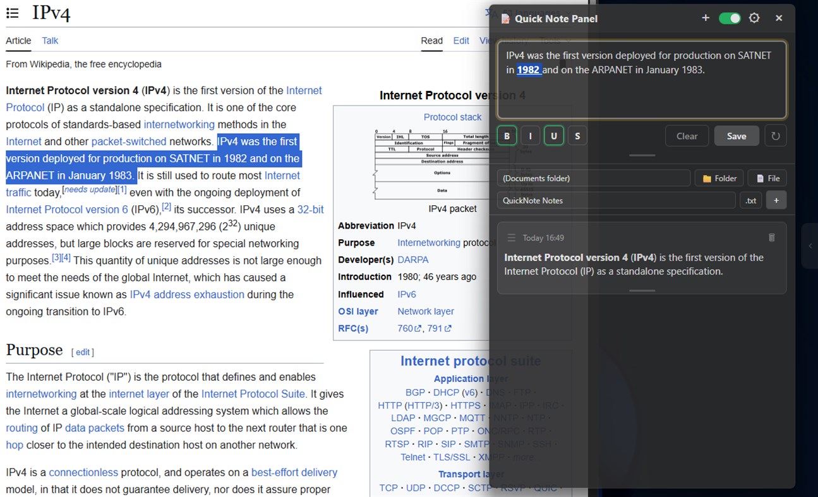Open the DARPA developer link

click(x=413, y=260)
